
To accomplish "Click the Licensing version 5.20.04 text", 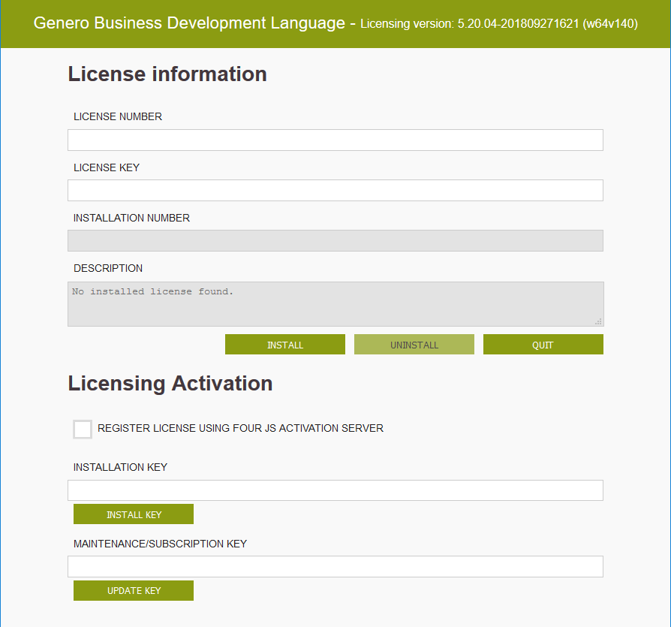I will 499,23.
